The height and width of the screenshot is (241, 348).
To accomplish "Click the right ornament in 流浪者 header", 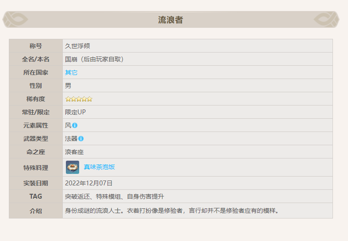I will coord(326,19).
